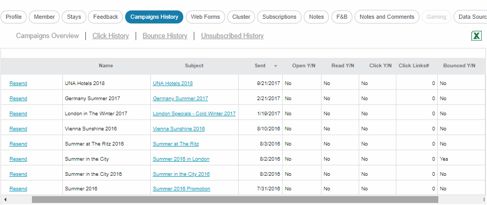Open Summer 2016 in London subject link
Viewport: 487px width, 205px height.
(x=181, y=159)
